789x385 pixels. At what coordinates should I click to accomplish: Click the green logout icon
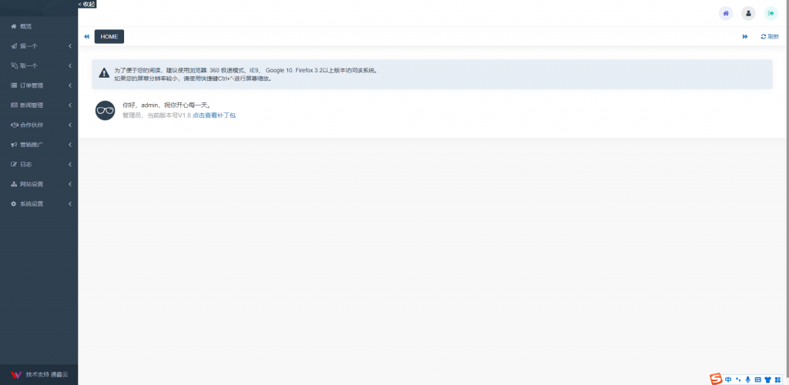click(771, 13)
